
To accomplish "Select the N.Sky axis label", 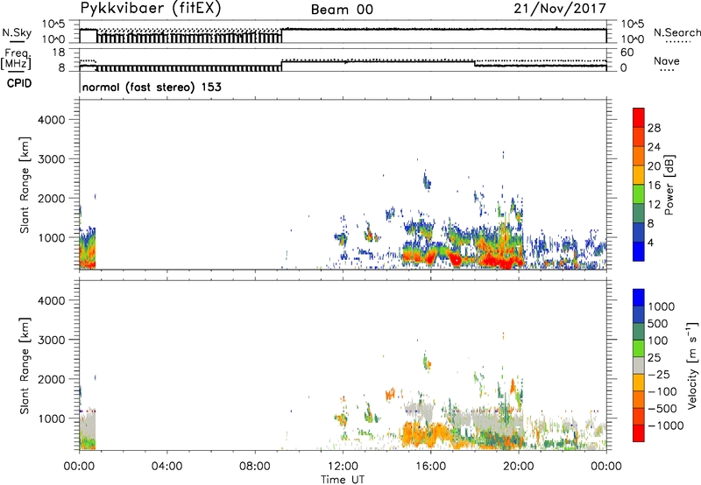I will 17,33.
